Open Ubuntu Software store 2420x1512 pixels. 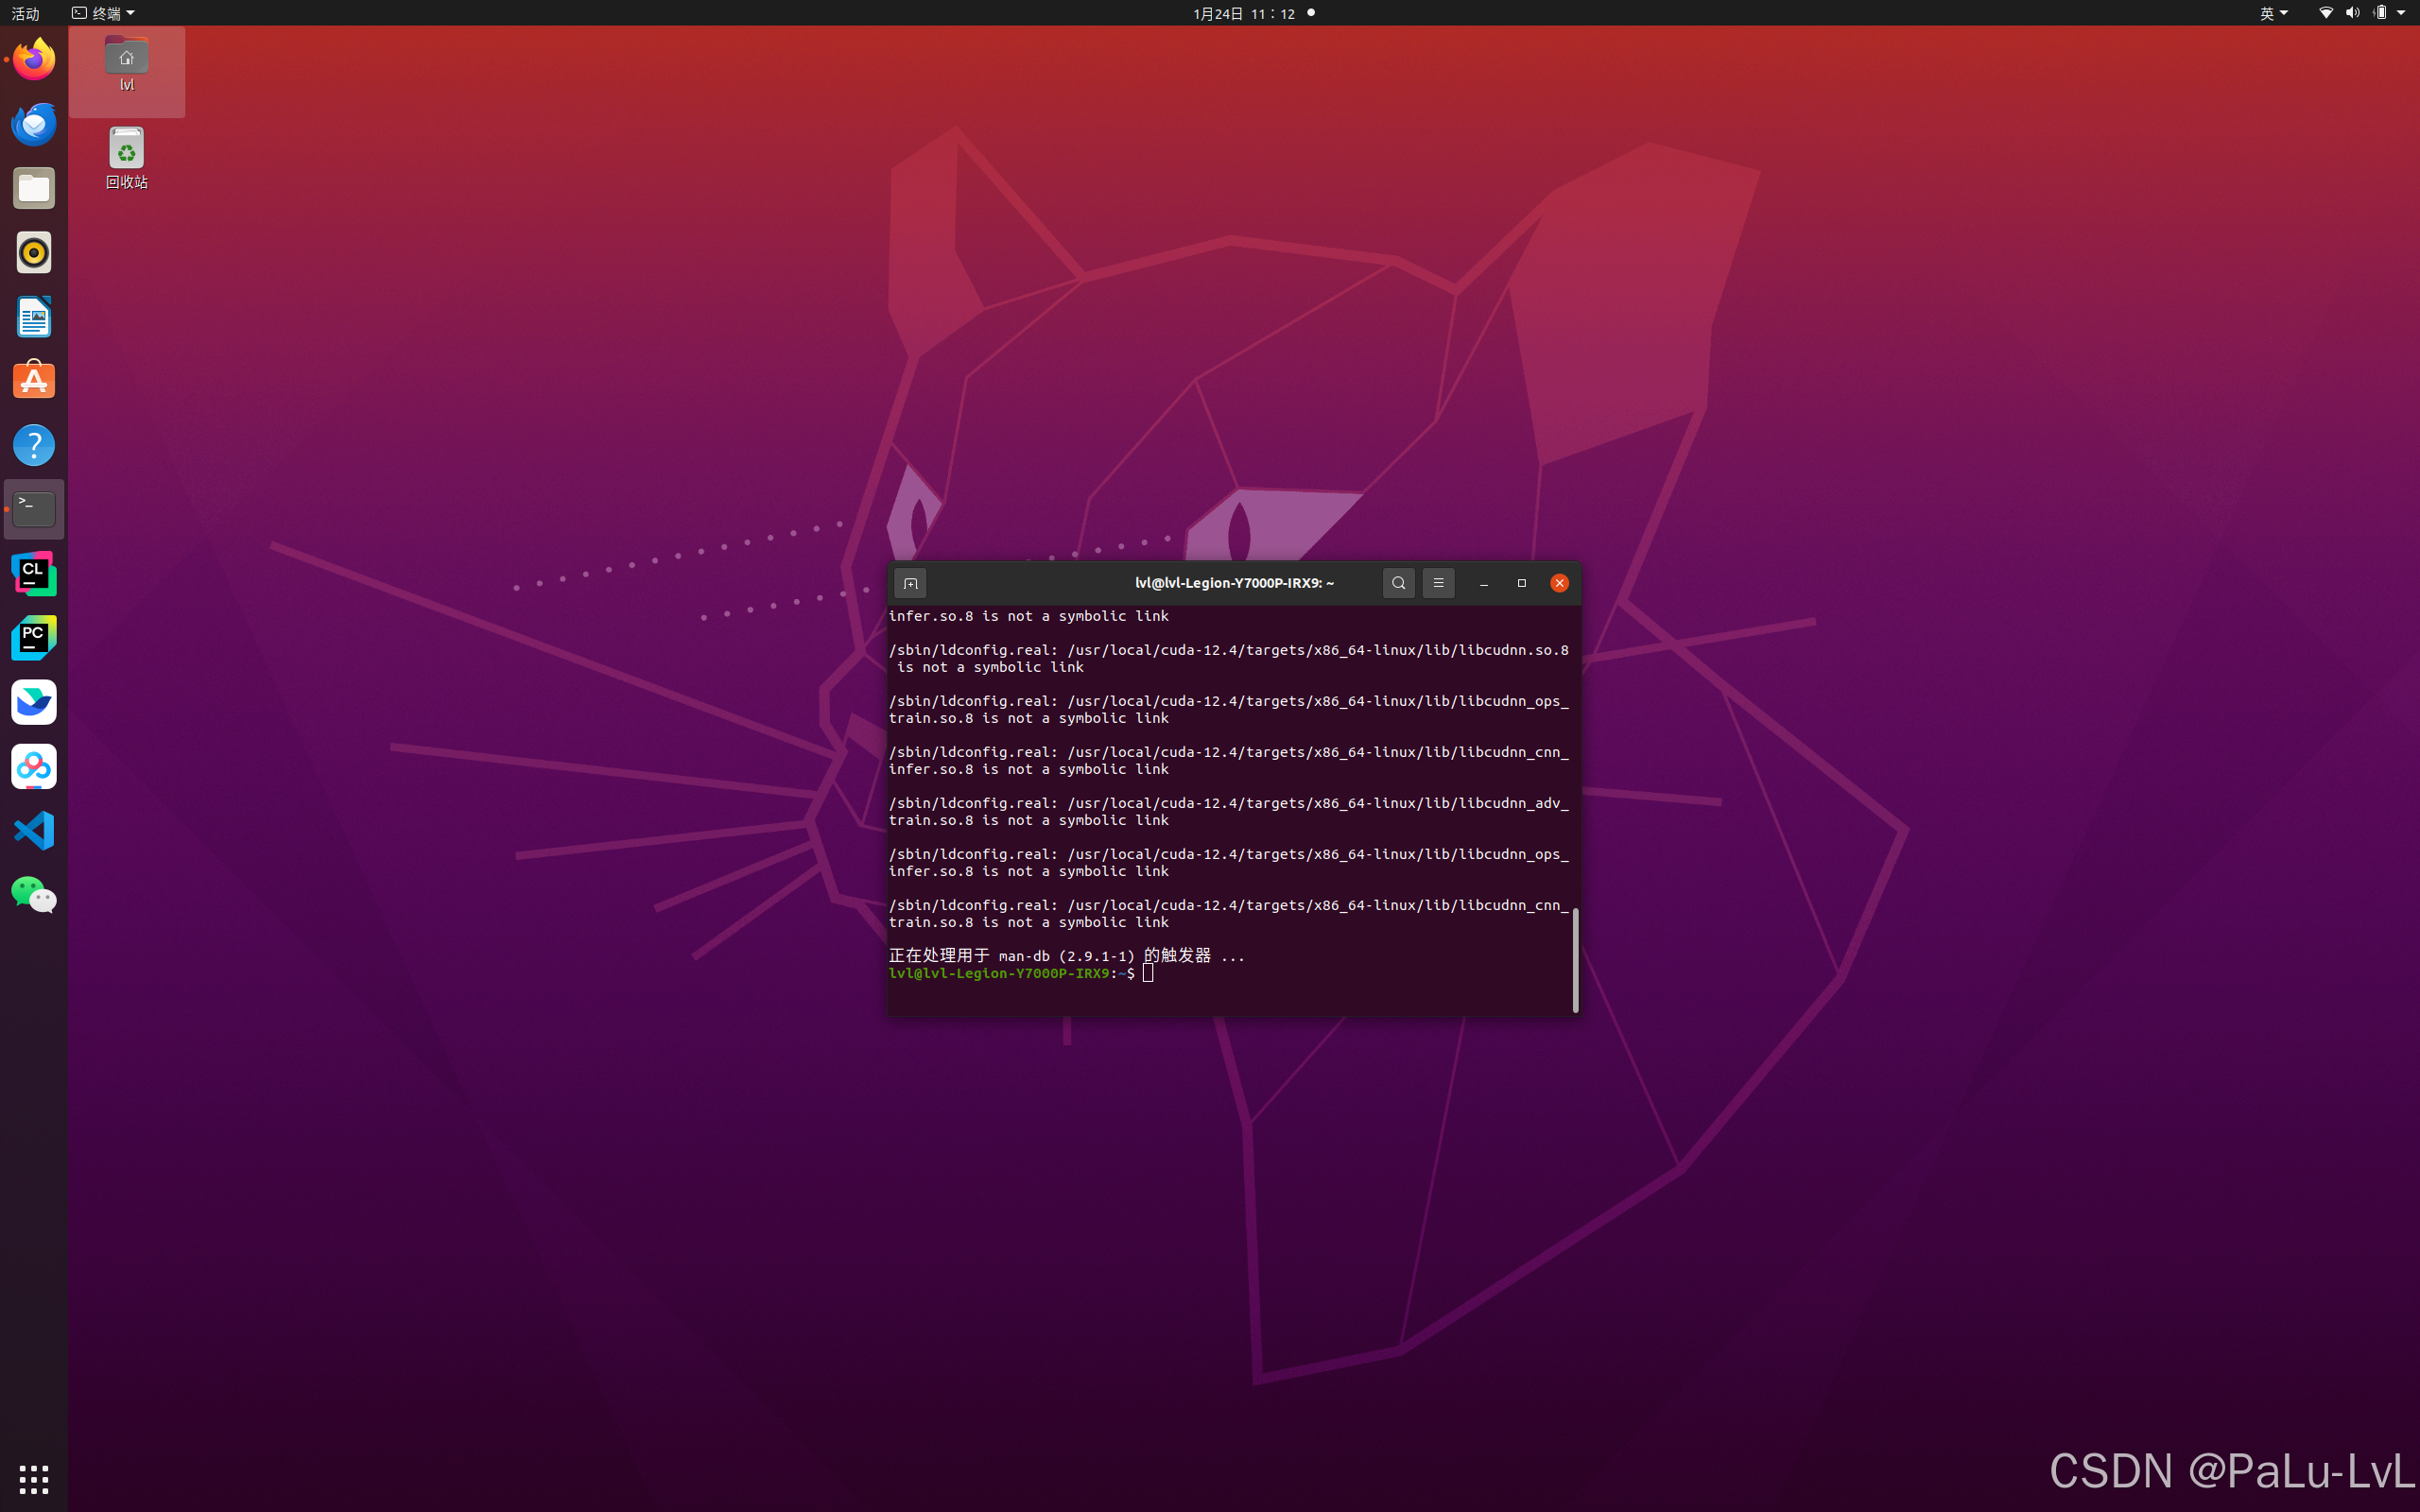34,381
